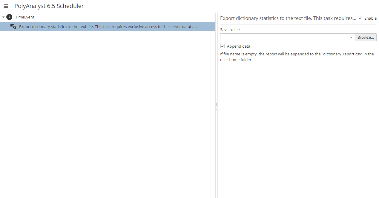This screenshot has width=379, height=198.
Task: Expand the Save to file file list
Action: tap(351, 37)
